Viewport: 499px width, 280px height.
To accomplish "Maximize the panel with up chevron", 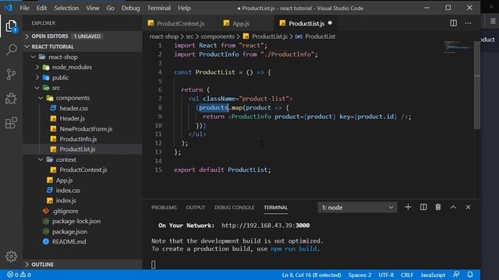I will pyautogui.click(x=453, y=208).
